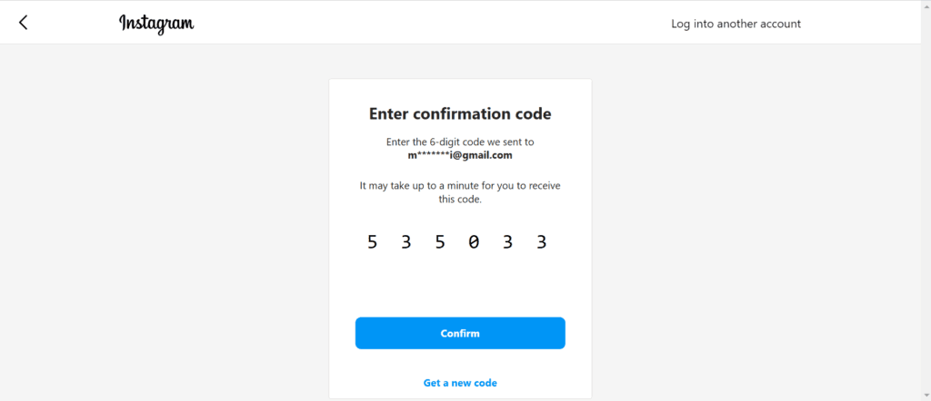Viewport: 931px width, 401px height.
Task: Select the sixth and last code digit field
Action: click(x=541, y=242)
